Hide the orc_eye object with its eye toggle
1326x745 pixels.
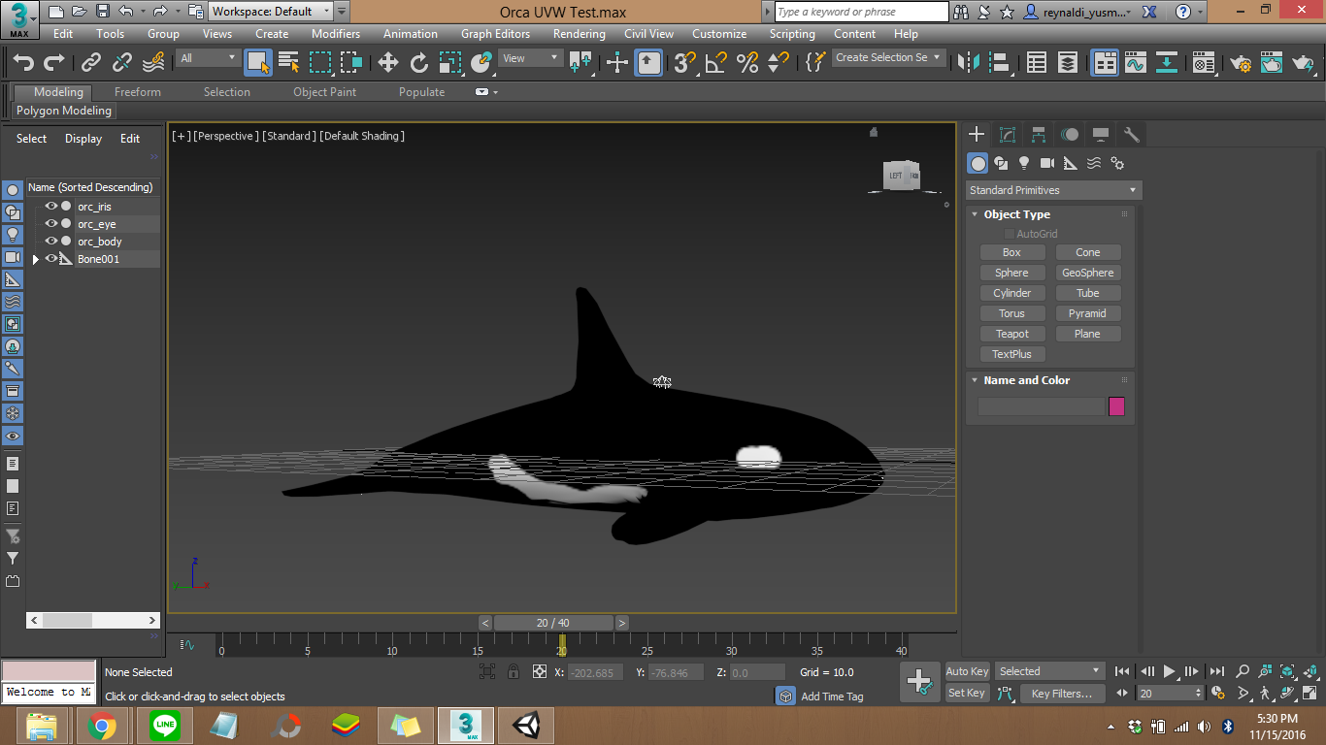(x=50, y=223)
